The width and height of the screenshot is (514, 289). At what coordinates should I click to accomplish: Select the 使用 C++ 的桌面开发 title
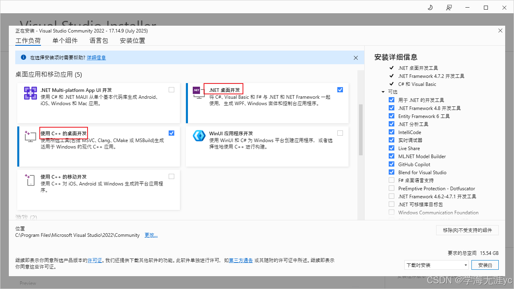[x=63, y=133]
